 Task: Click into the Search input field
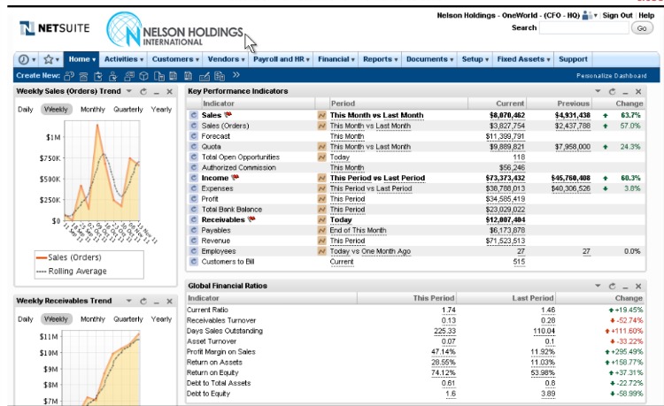(583, 28)
